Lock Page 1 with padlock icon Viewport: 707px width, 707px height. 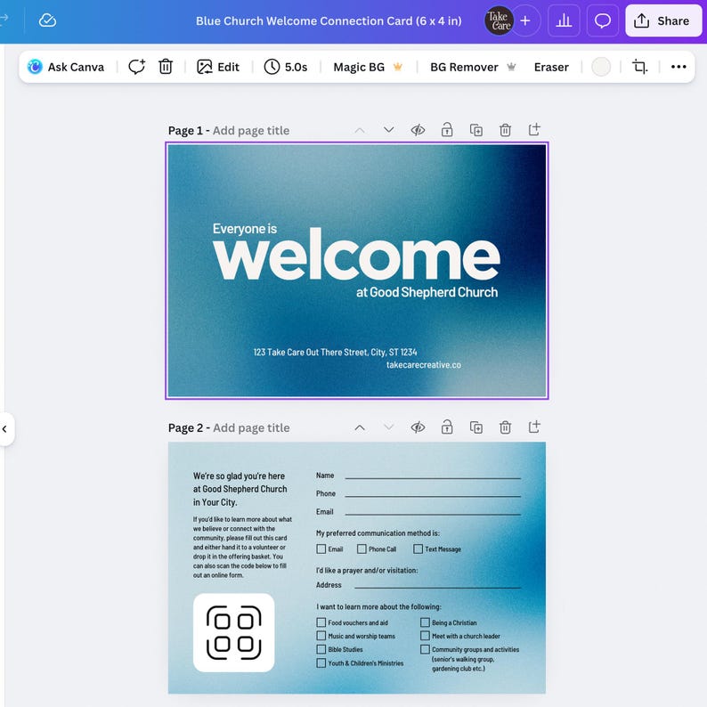pyautogui.click(x=447, y=130)
